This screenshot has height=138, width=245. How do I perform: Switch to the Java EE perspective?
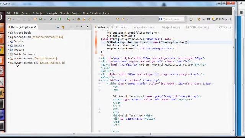pyautogui.click(x=204, y=19)
